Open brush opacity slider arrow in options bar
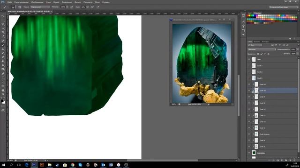 67,7
